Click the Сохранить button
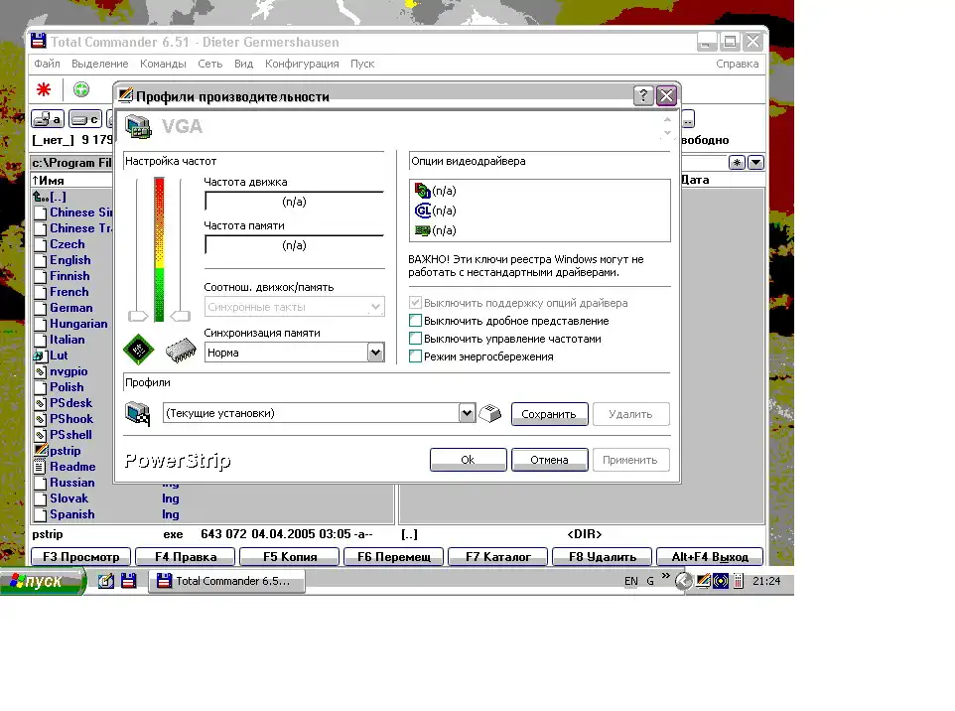Image resolution: width=955 pixels, height=711 pixels. 549,414
